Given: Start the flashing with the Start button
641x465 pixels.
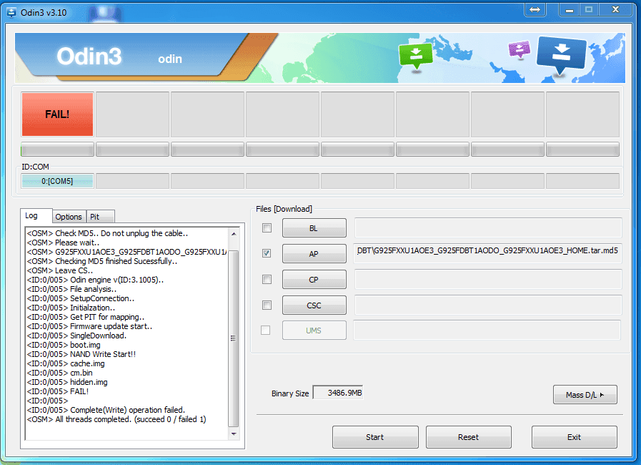Looking at the screenshot, I should click(375, 437).
